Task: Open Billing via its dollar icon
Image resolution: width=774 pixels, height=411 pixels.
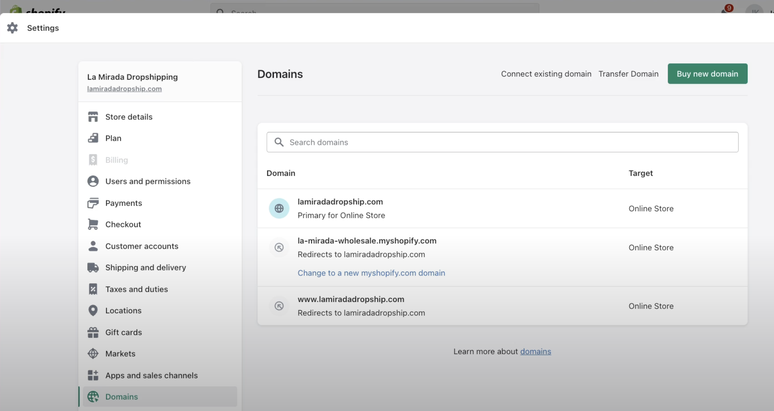Action: click(x=93, y=159)
